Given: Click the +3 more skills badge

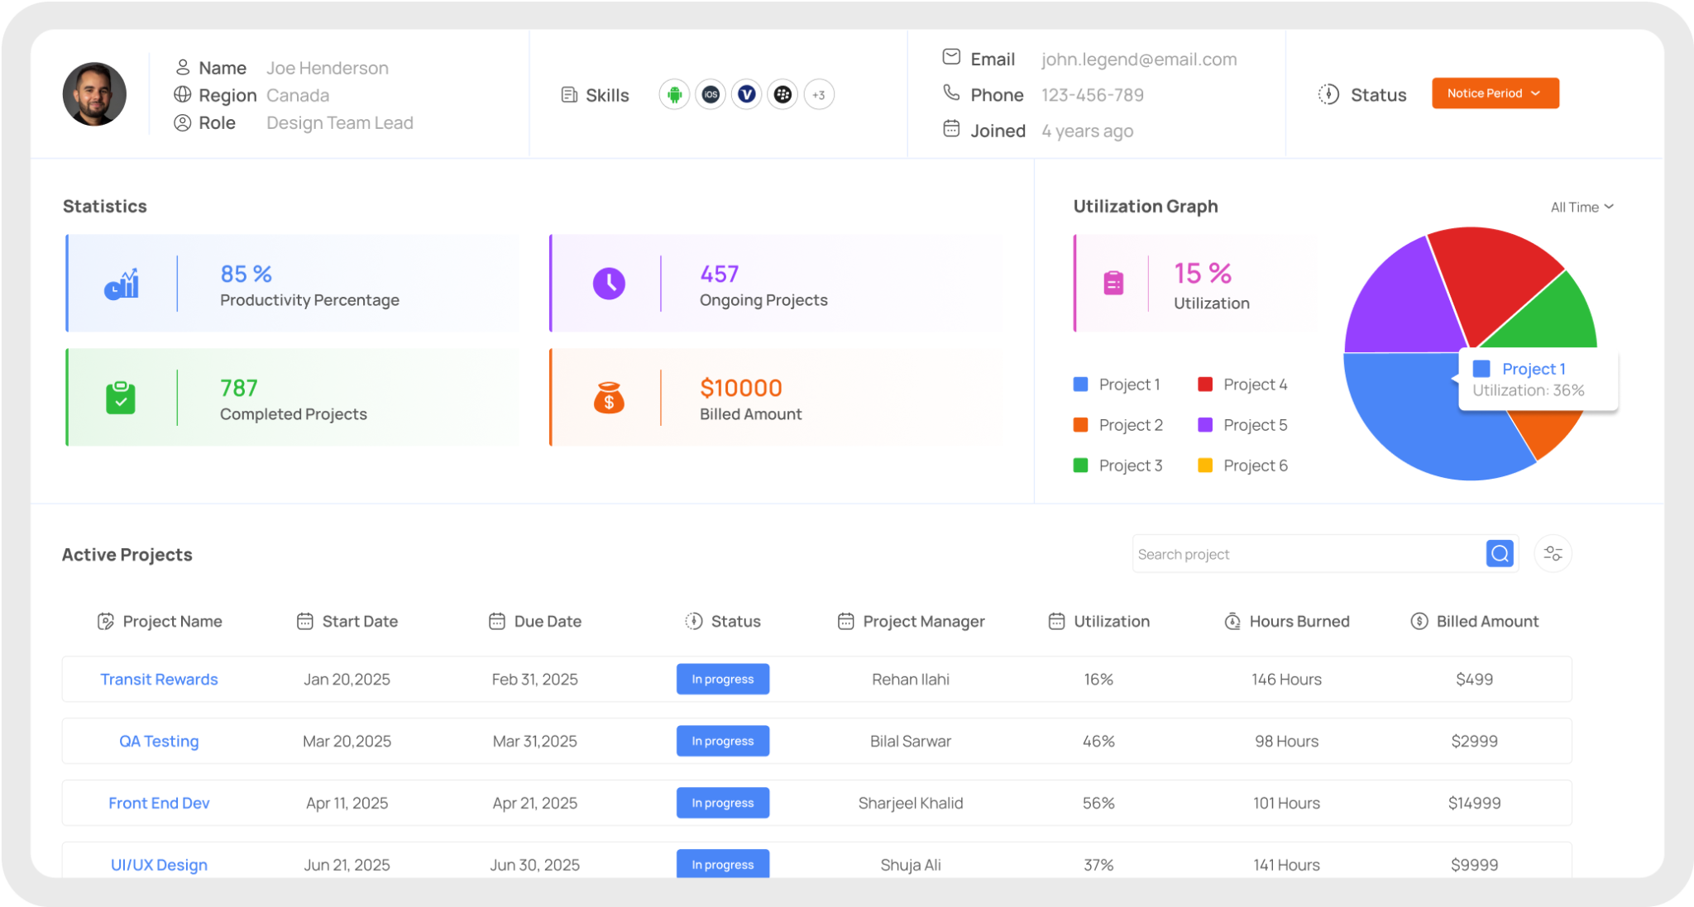Looking at the screenshot, I should click(x=818, y=95).
